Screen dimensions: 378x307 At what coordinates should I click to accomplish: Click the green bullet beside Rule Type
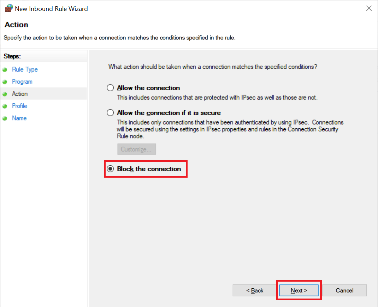pos(5,70)
